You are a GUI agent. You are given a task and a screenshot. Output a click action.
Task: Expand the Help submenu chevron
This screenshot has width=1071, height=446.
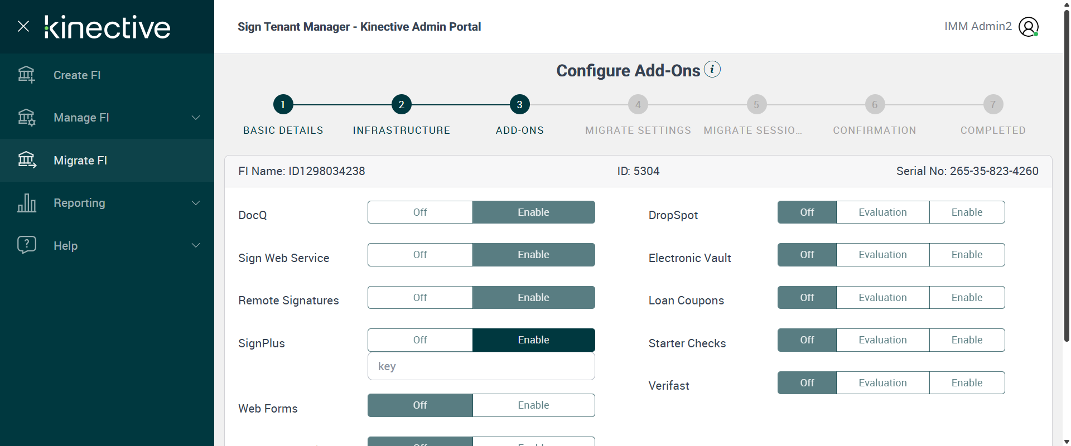point(196,245)
